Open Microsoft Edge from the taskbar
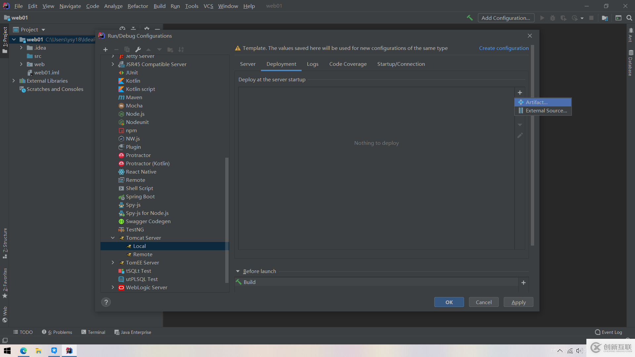635x357 pixels. (x=23, y=351)
